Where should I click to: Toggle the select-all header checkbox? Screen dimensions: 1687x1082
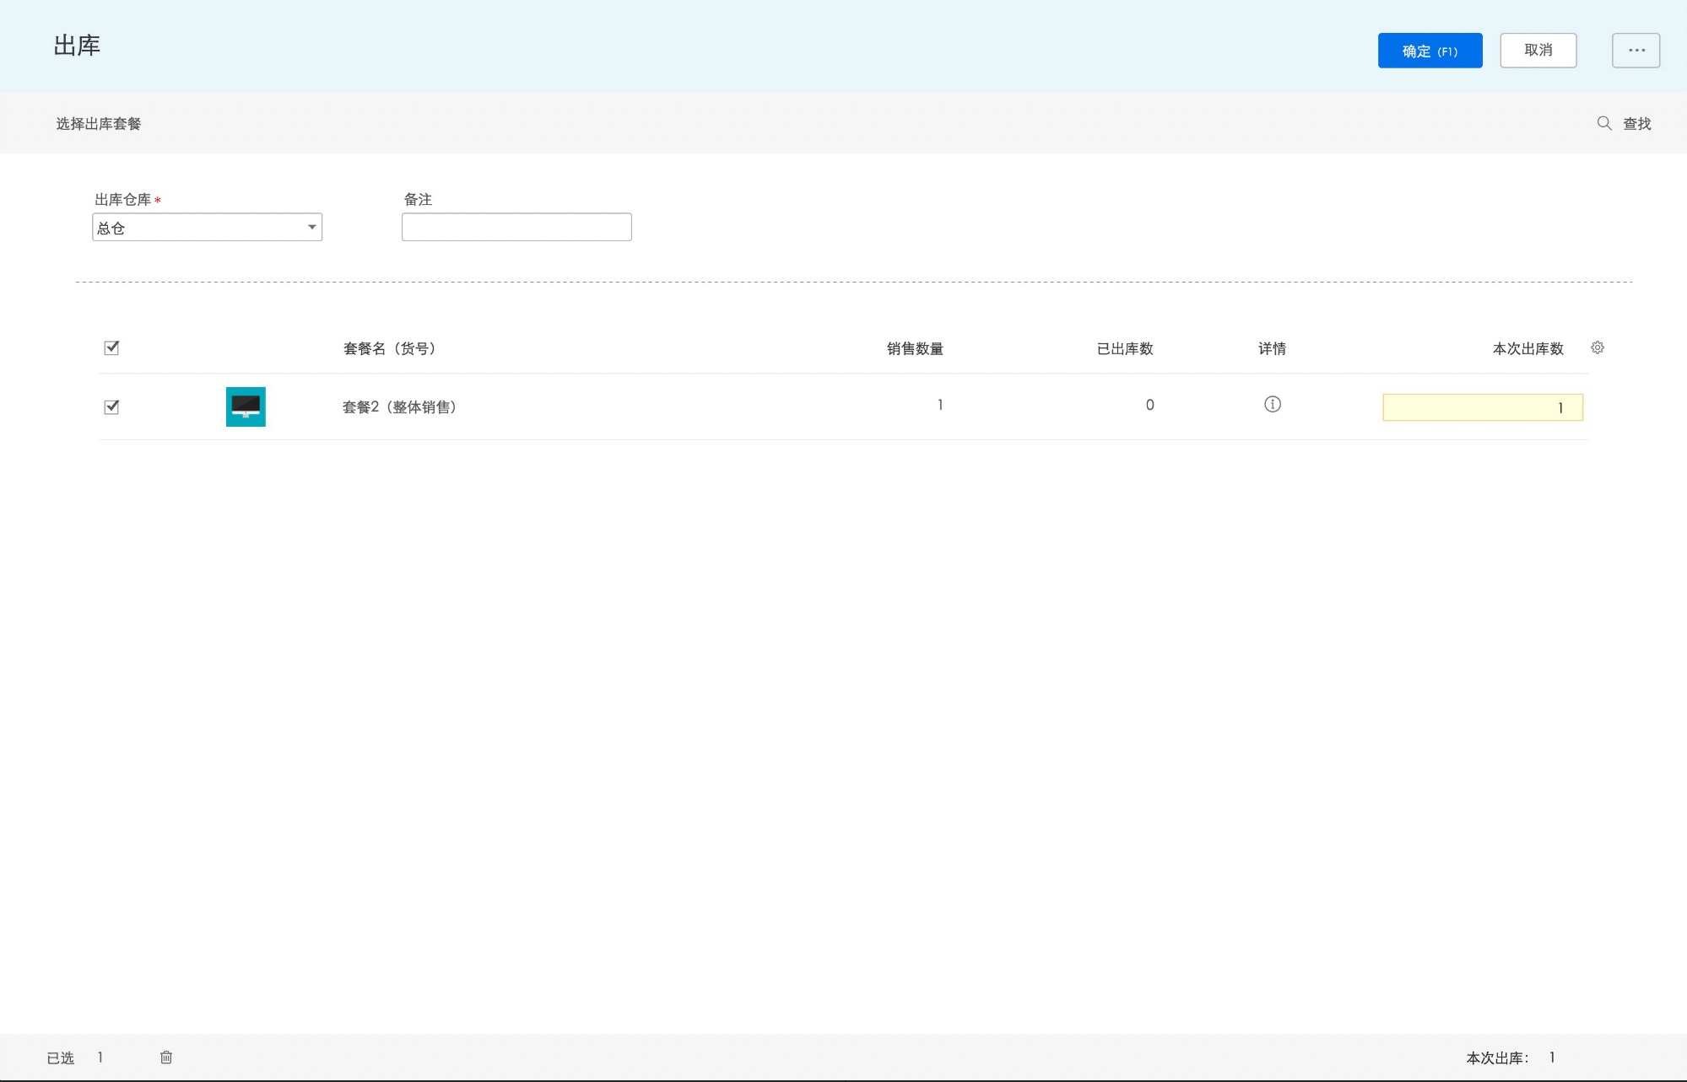[111, 347]
